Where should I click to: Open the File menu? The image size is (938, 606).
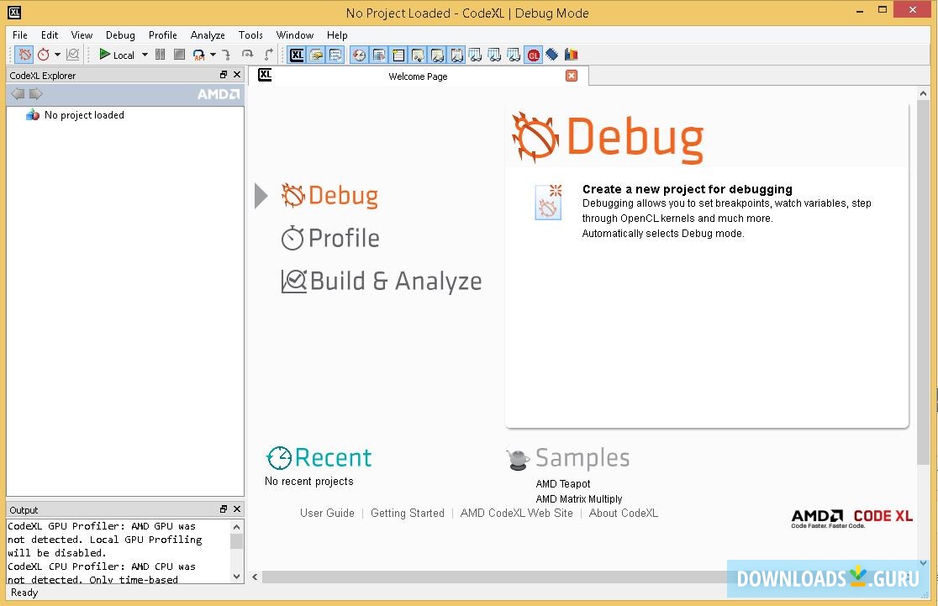[x=19, y=35]
